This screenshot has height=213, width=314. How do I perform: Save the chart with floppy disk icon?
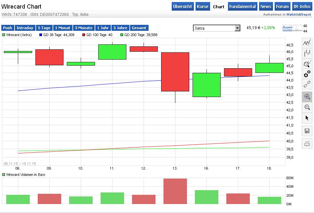307,131
